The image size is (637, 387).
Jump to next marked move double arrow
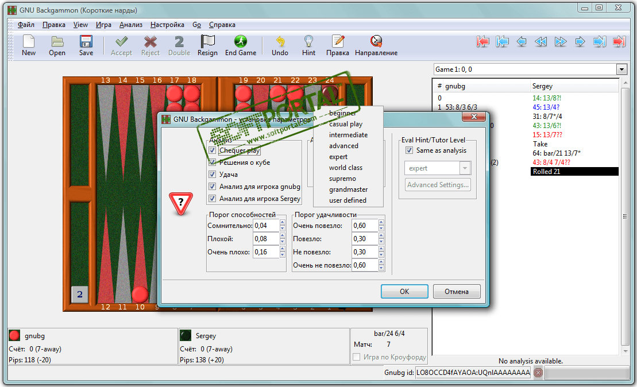(561, 41)
